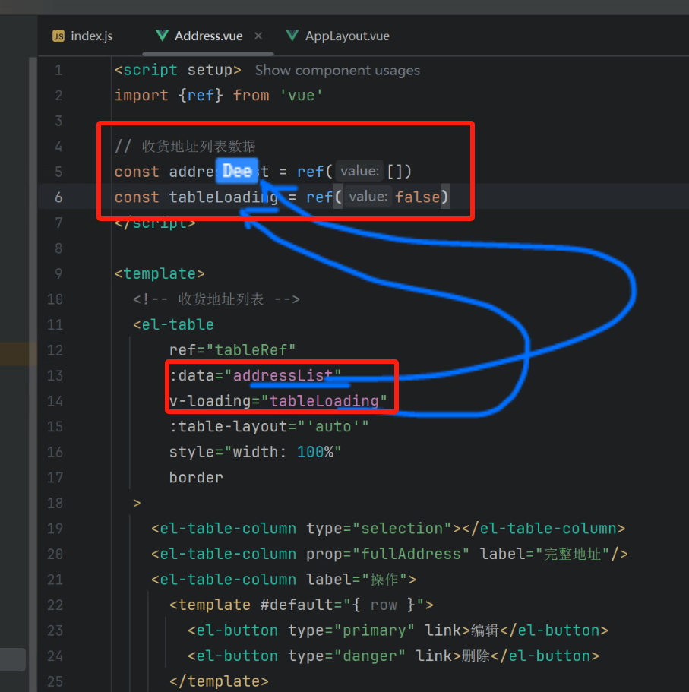Click the 完整地址 label value
Viewport: 689px width, 692px height.
[571, 554]
